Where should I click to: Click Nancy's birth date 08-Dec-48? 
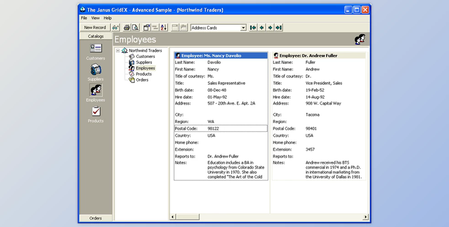click(217, 90)
